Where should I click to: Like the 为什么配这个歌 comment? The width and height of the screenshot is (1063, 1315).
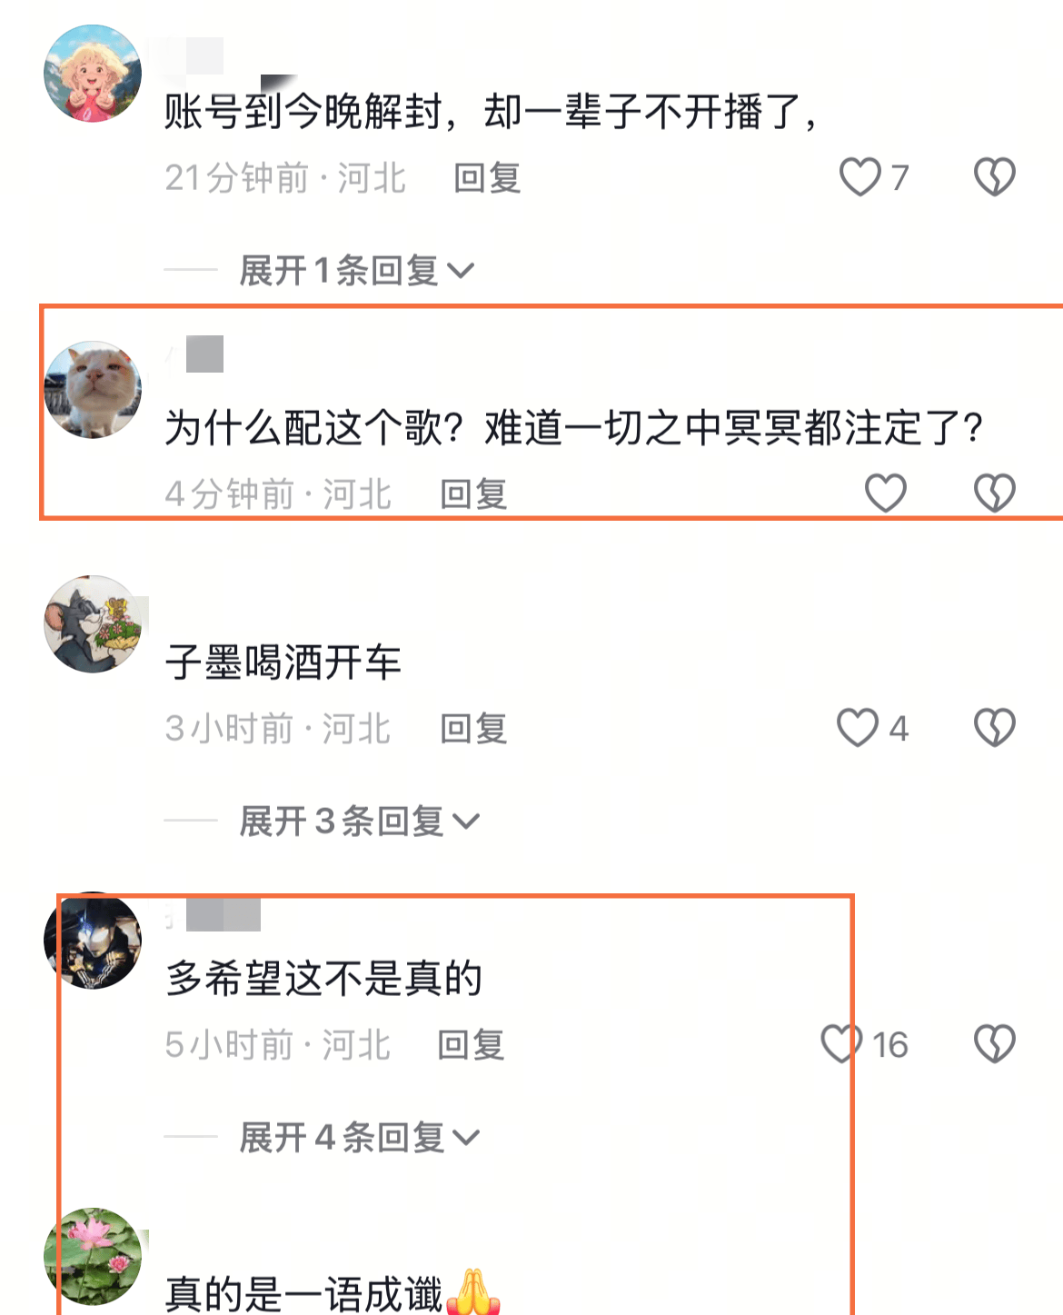pos(885,493)
